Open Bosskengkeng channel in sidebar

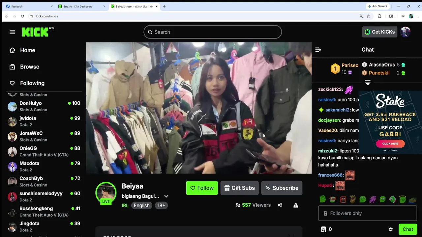pyautogui.click(x=44, y=212)
